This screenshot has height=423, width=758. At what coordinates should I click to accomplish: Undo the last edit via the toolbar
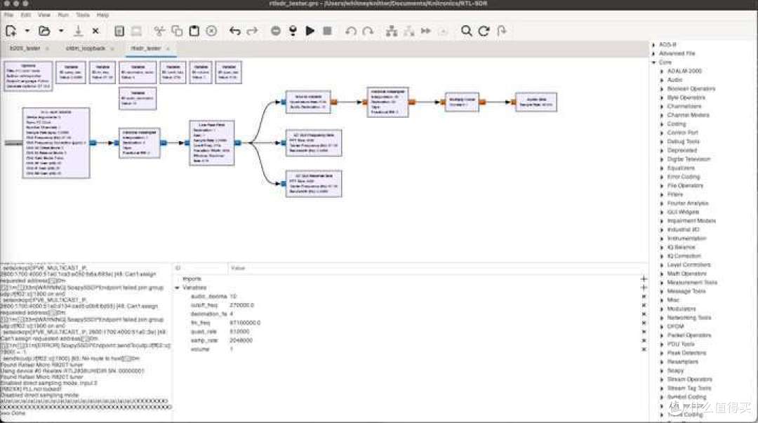(234, 31)
